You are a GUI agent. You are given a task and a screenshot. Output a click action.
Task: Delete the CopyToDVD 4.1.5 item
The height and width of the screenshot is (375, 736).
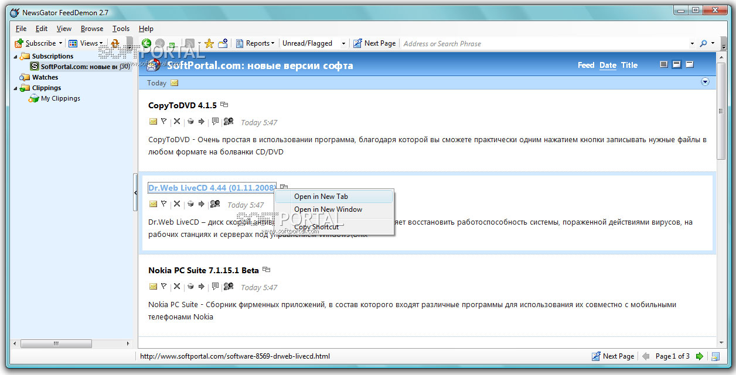point(176,122)
